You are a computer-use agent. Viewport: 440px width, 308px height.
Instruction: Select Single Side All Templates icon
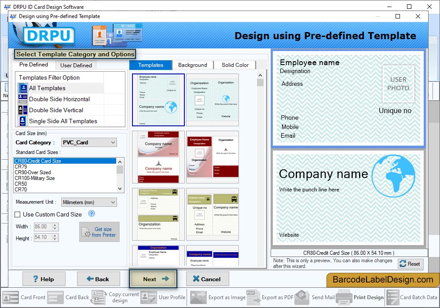pos(23,121)
